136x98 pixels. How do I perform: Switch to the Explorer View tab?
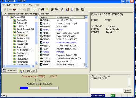[27, 71]
